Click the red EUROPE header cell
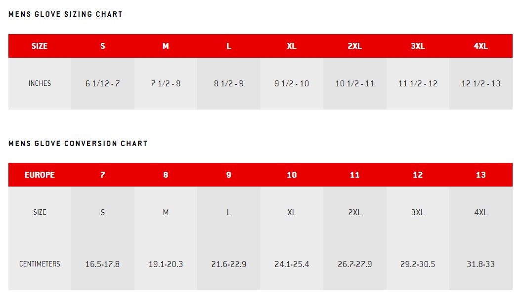The width and height of the screenshot is (523, 304). (40, 175)
